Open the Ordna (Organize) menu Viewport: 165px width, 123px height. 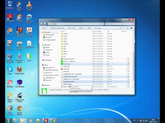(x=44, y=28)
